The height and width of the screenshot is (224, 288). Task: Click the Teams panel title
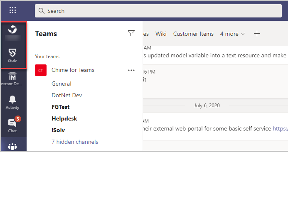(46, 34)
